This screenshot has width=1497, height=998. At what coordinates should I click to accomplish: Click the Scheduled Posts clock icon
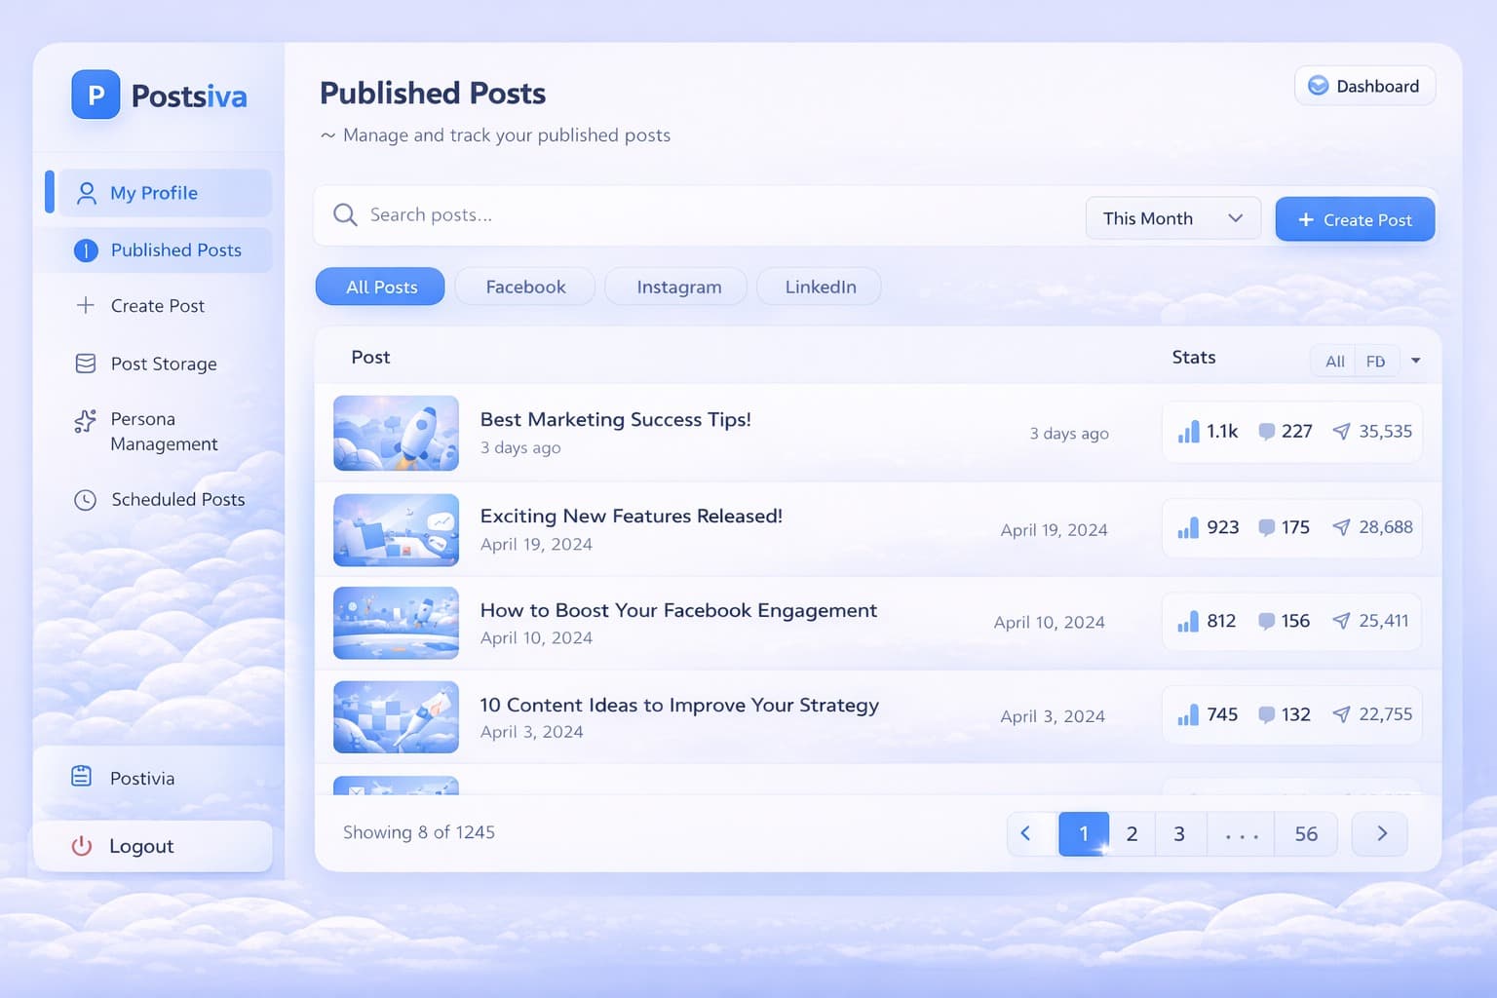tap(86, 500)
